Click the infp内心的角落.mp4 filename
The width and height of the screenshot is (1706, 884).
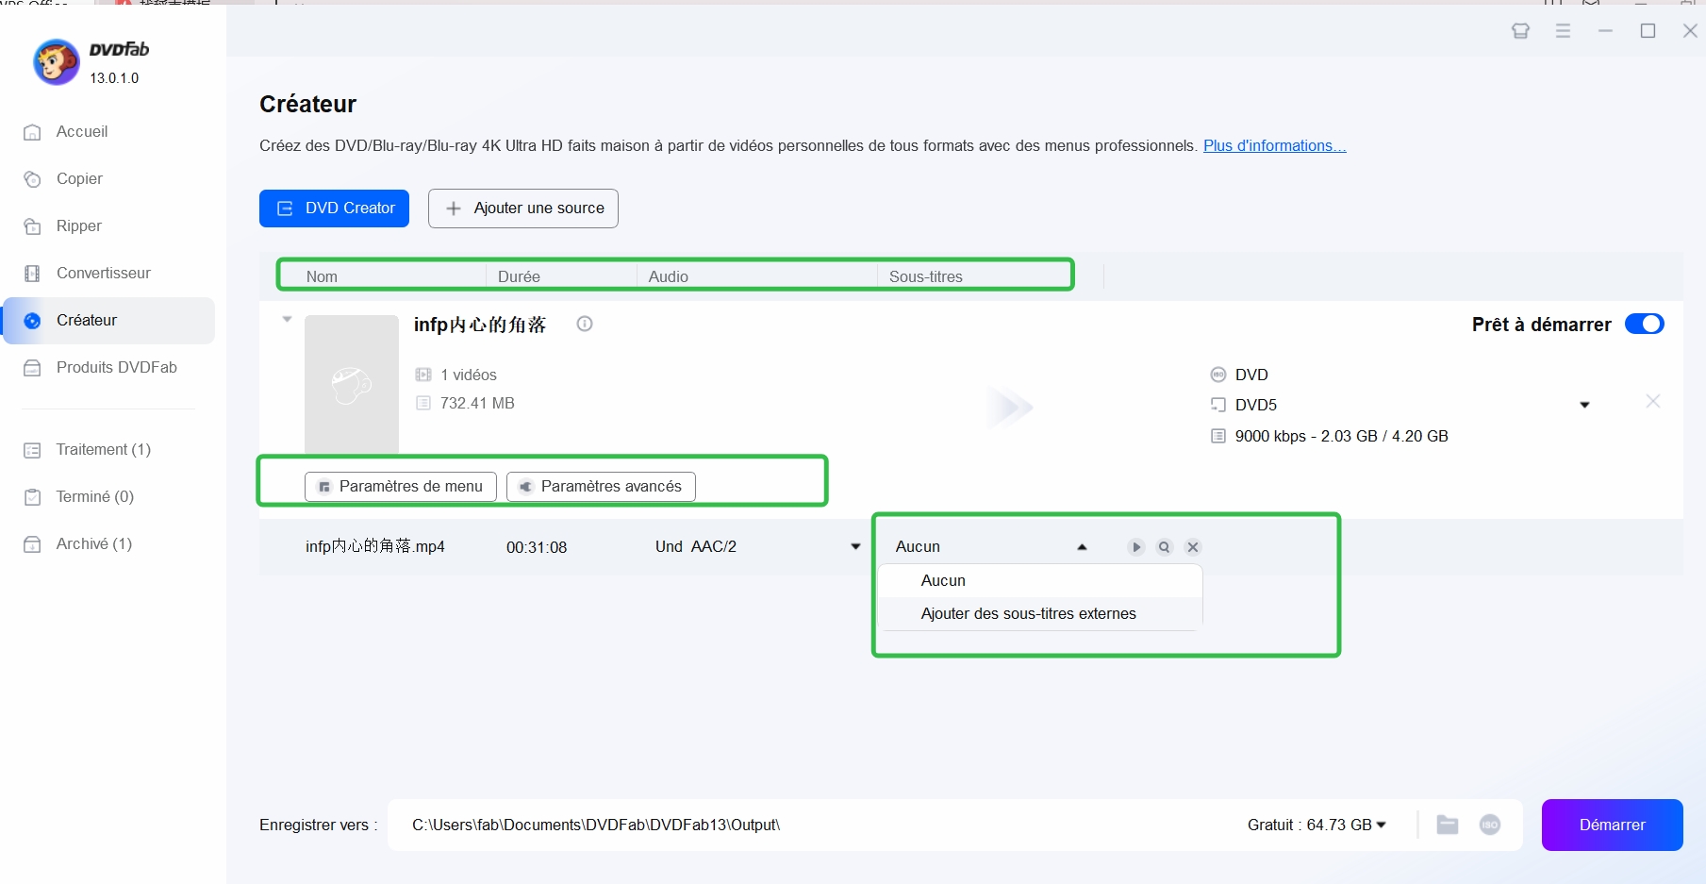pos(374,547)
